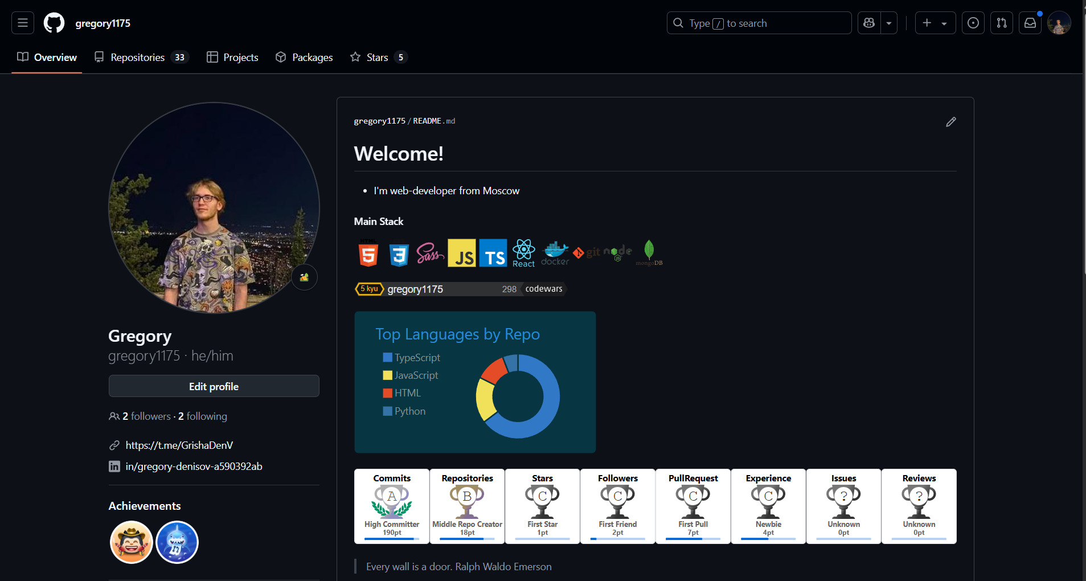Click the Node.js stack icon
Viewport: 1086px width, 581px height.
point(618,253)
